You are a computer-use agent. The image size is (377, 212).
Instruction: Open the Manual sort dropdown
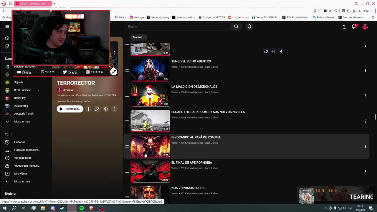click(139, 37)
